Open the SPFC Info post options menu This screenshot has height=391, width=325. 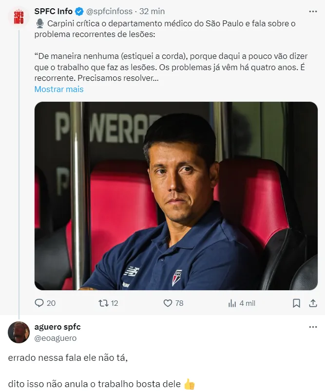click(x=313, y=11)
